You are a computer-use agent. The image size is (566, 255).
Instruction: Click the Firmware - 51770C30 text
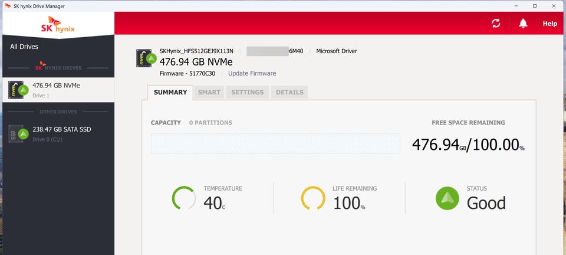click(x=187, y=73)
